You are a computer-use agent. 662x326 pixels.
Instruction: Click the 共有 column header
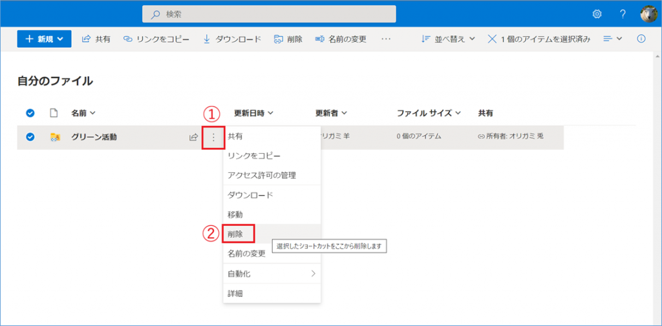pyautogui.click(x=486, y=113)
